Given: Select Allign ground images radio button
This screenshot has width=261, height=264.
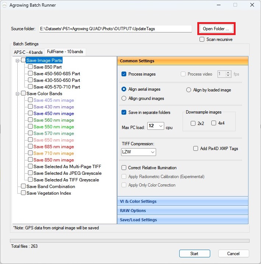Looking at the screenshot, I should click(124, 98).
